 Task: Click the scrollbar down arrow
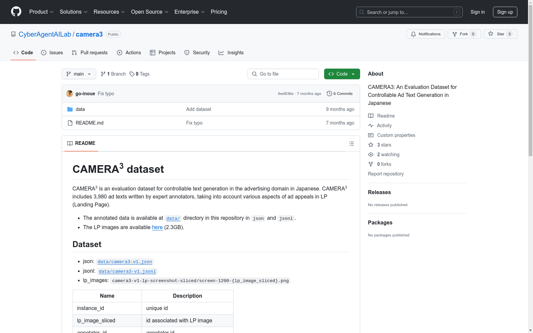point(531,330)
